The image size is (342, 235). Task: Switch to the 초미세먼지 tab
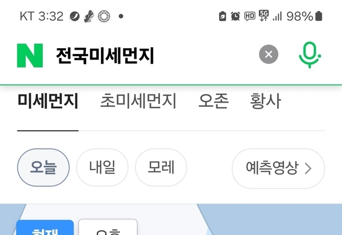pos(138,101)
